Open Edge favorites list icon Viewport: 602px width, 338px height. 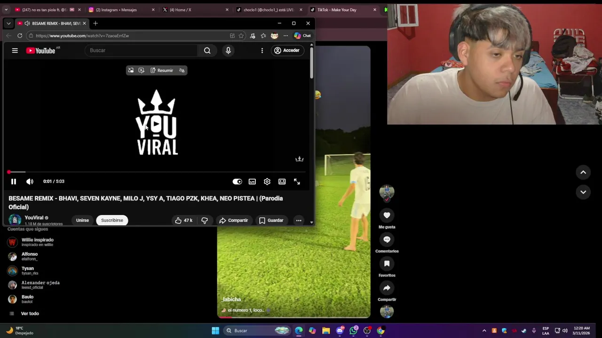pos(263,36)
